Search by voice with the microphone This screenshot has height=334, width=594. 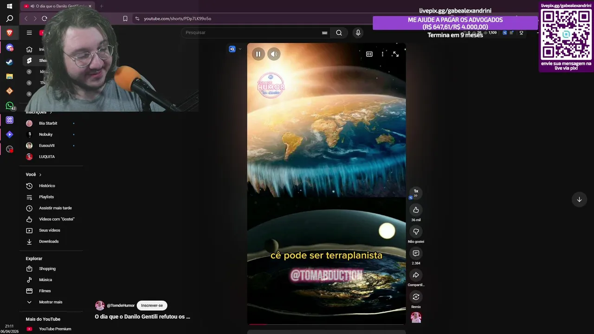point(358,32)
